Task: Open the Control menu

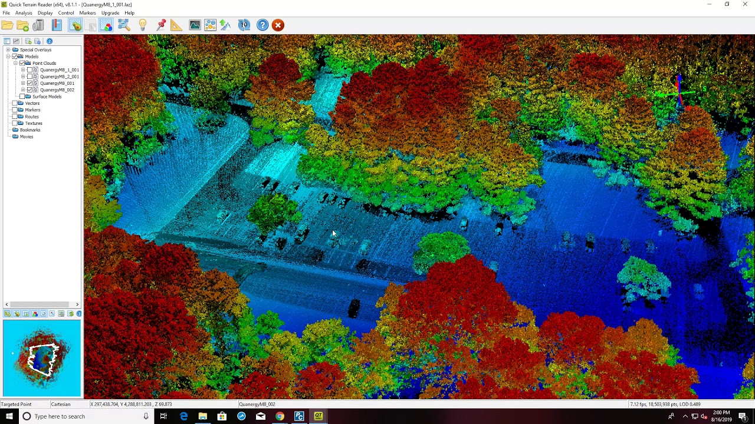Action: point(66,13)
